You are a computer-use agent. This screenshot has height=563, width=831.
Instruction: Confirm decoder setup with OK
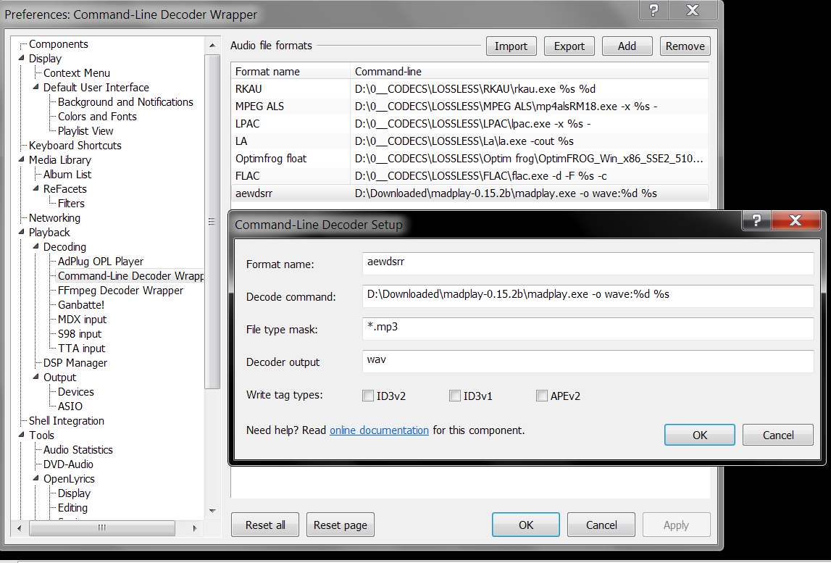700,435
